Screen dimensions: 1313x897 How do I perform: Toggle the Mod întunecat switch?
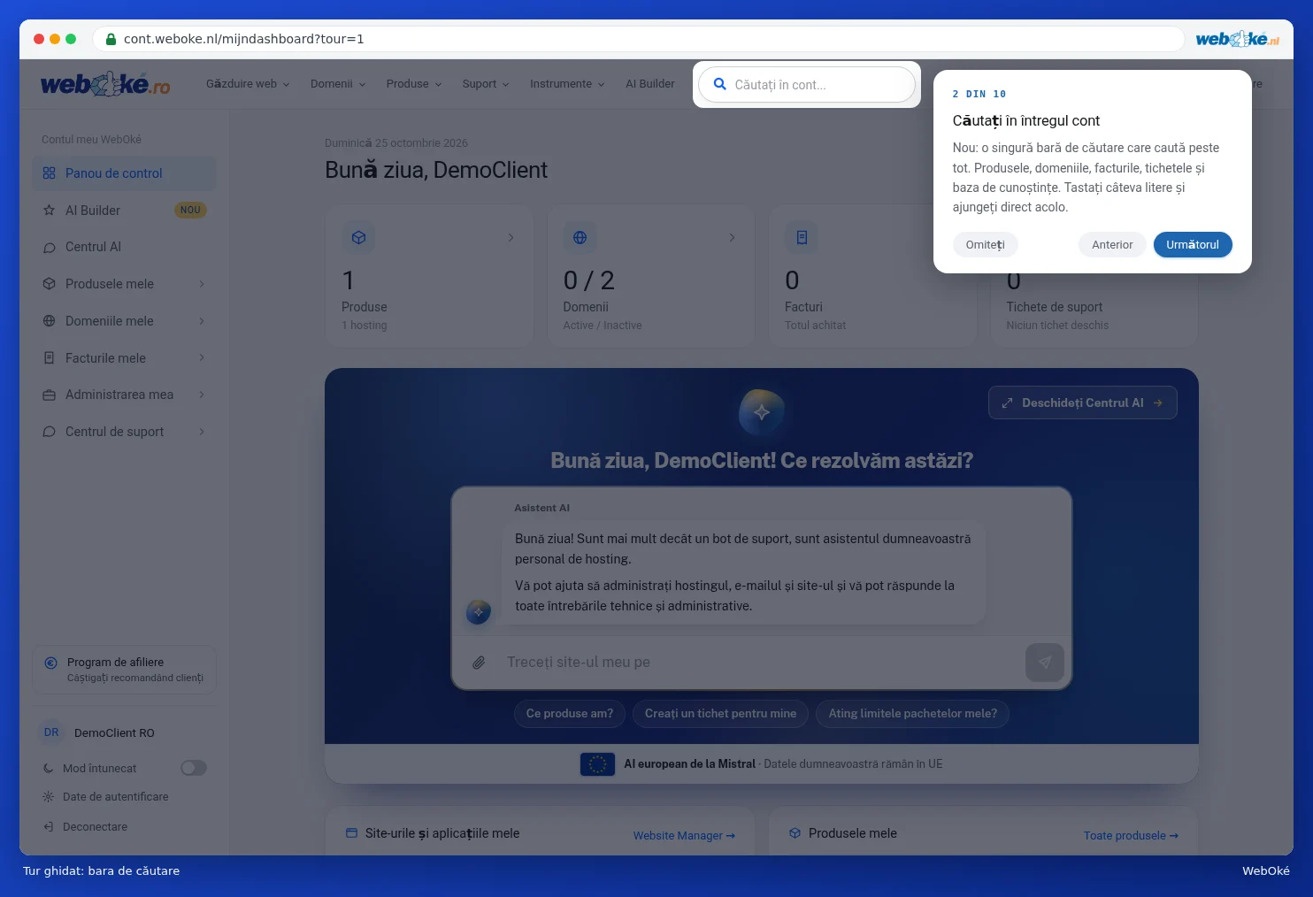194,768
